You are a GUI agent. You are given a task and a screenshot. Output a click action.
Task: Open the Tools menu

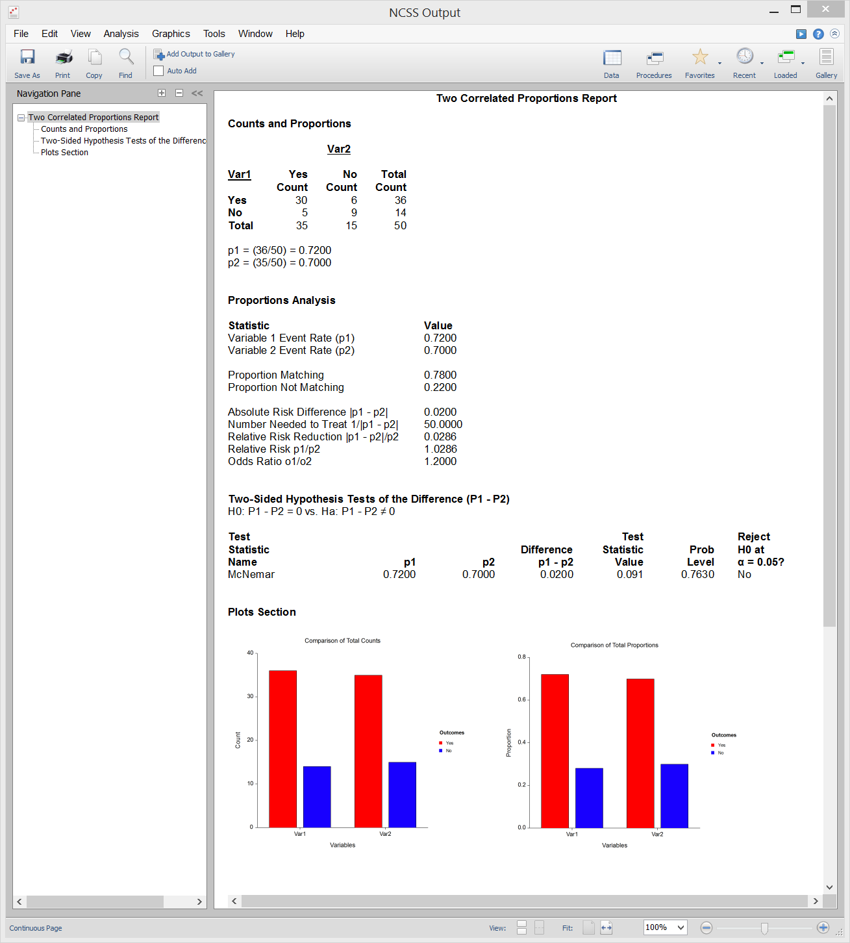214,34
